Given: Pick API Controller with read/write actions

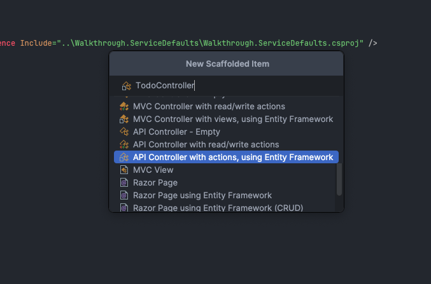Looking at the screenshot, I should [206, 144].
